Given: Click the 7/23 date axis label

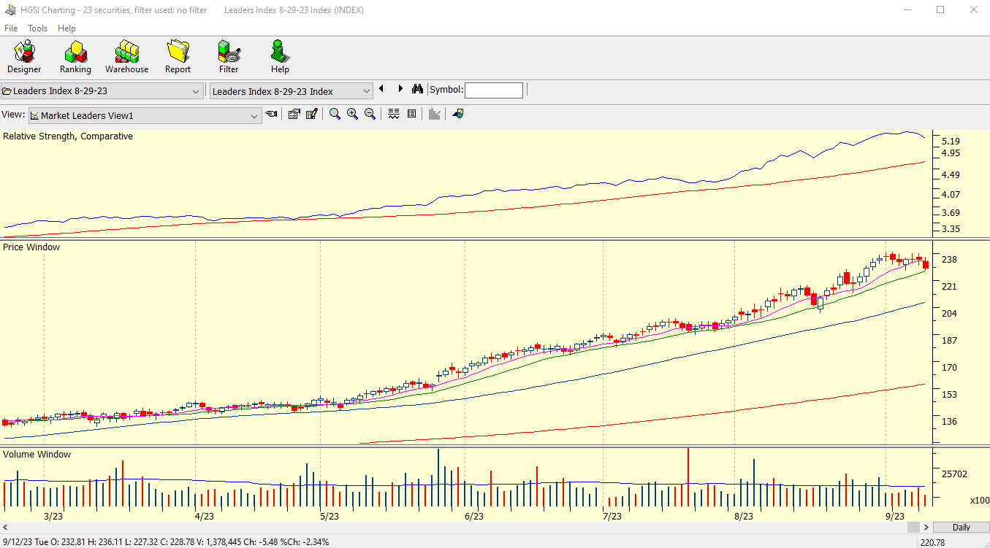Looking at the screenshot, I should 612,517.
